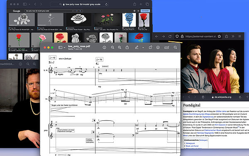
Task: Click the Firefox URL field https://external-content
Action: click(200, 36)
